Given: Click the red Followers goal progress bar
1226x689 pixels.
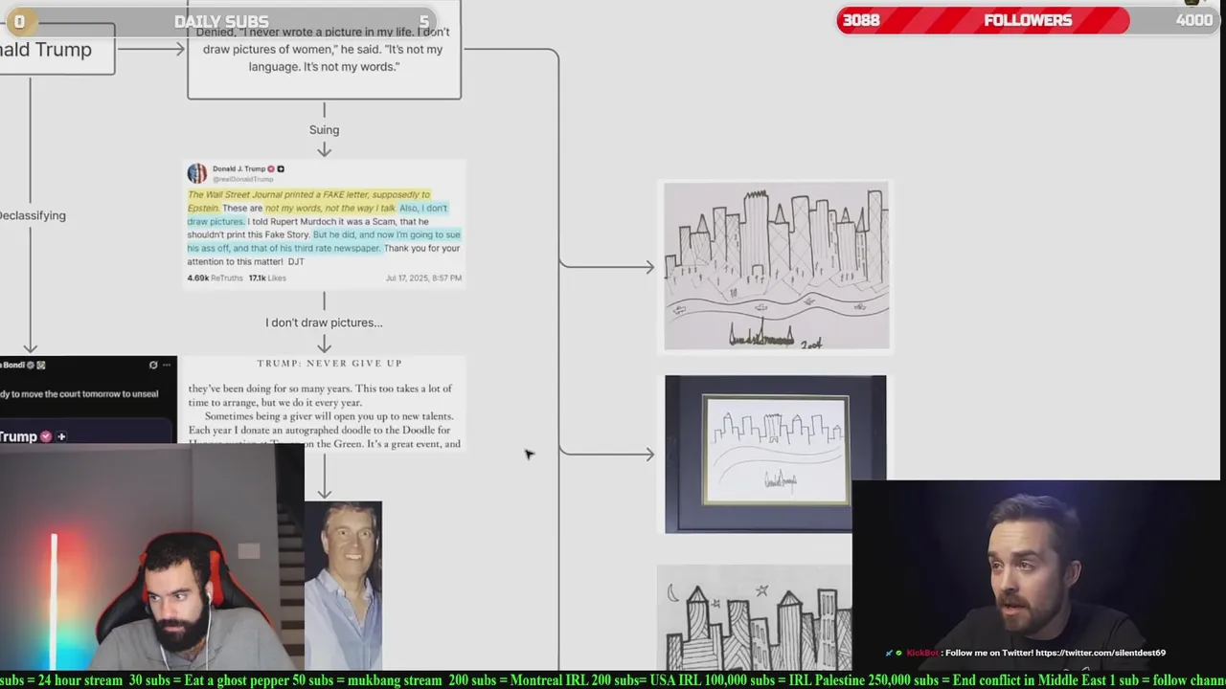Looking at the screenshot, I should tap(1028, 20).
